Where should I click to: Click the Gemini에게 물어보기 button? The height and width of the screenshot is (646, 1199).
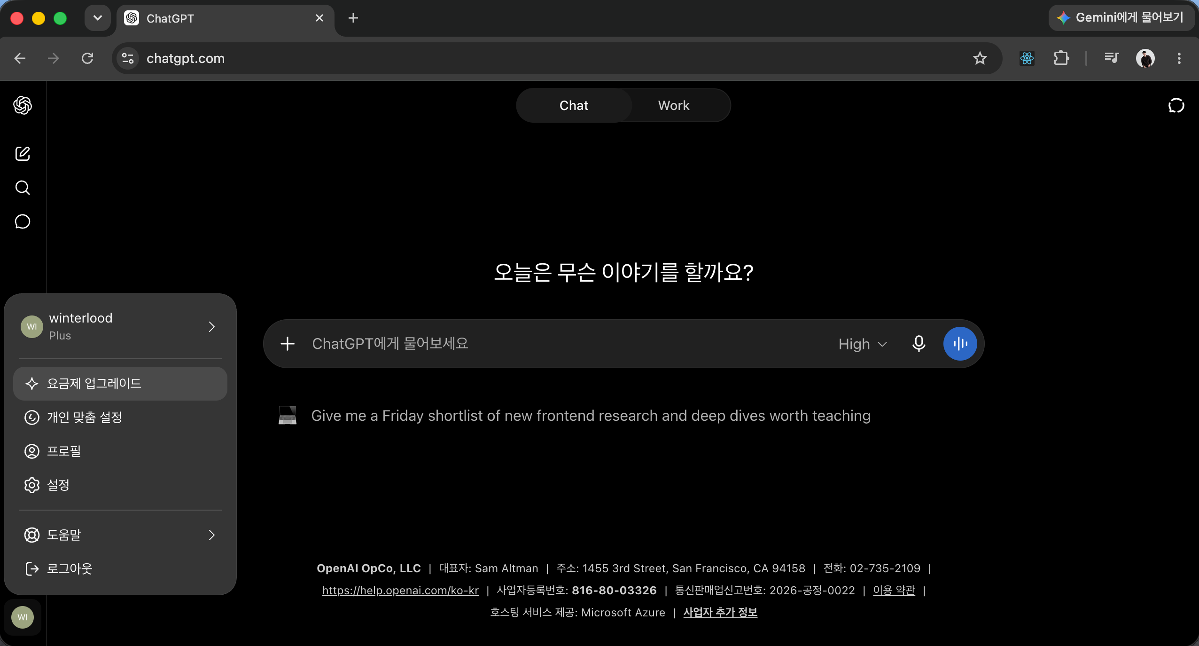pos(1121,18)
